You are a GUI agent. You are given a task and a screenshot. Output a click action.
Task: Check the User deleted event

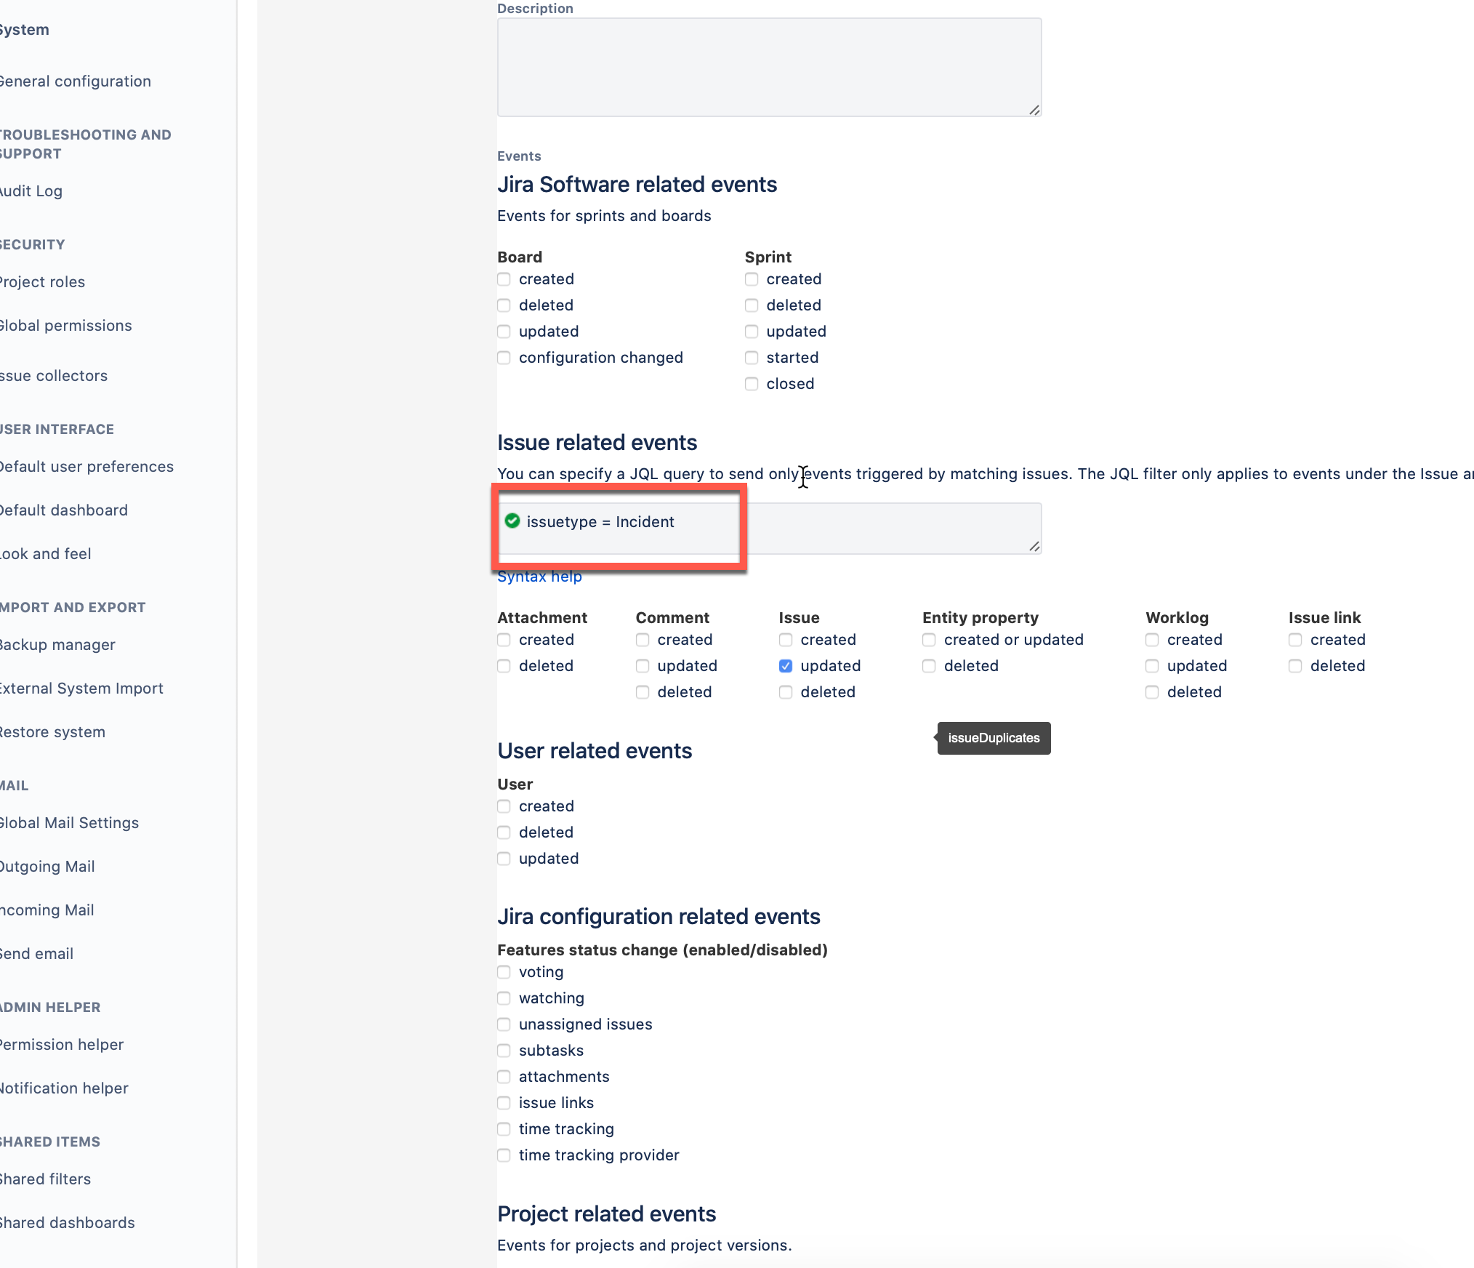pos(504,832)
